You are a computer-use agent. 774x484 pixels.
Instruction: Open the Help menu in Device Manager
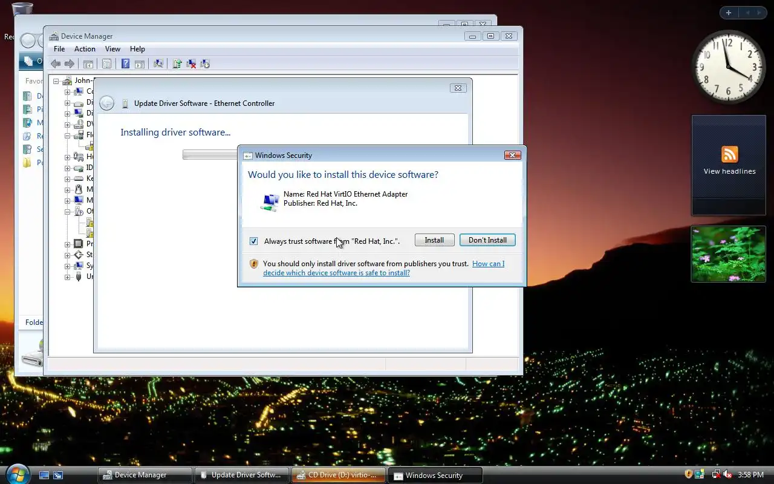(x=137, y=49)
